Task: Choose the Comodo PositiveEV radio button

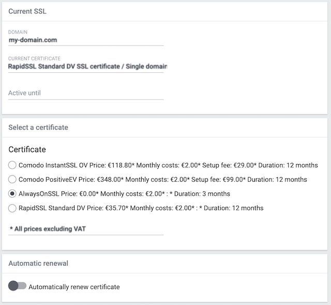Action: coord(12,180)
